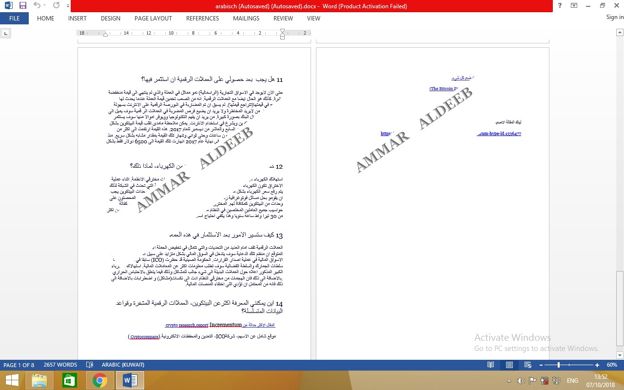Open Customize Quick Access Toolbar dropdown
The image size is (624, 390).
[x=67, y=6]
